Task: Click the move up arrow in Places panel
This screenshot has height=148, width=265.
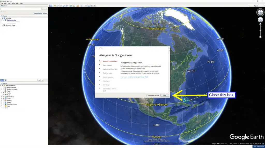Action: pyautogui.click(x=39, y=80)
